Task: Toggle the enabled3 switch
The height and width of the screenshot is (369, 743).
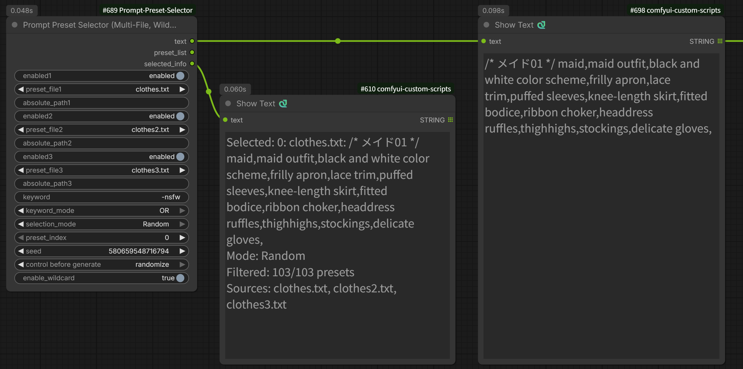Action: point(180,157)
